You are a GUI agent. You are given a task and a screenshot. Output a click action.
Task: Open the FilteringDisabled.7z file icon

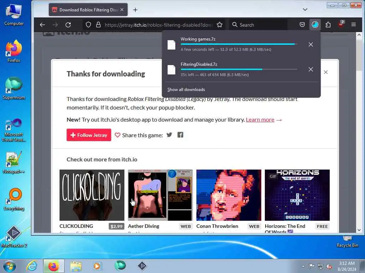(171, 70)
